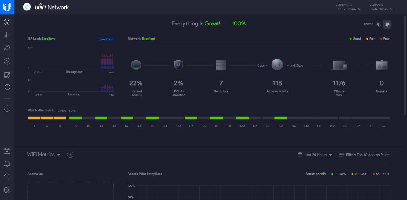Click the 0 bps upload rate
Screen dimensions: 407x200
[261, 66]
